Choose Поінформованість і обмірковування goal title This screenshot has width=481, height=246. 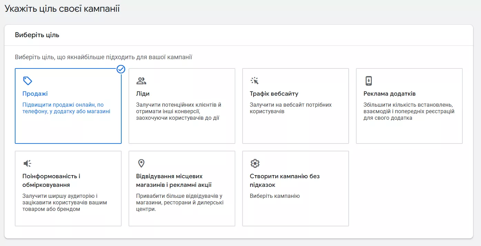click(x=51, y=181)
